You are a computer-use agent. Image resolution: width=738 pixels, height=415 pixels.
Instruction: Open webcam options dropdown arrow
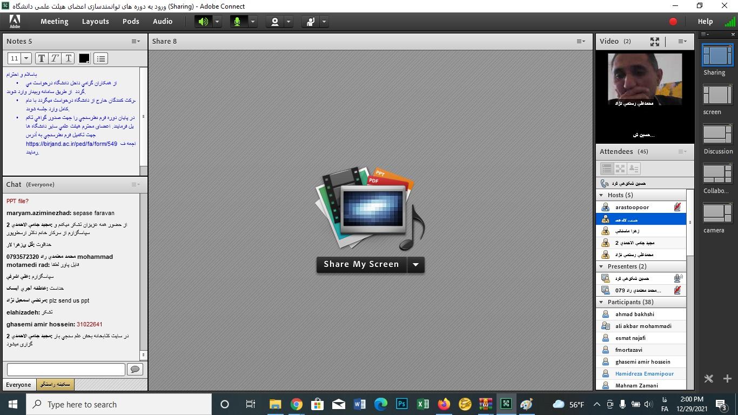pos(289,22)
